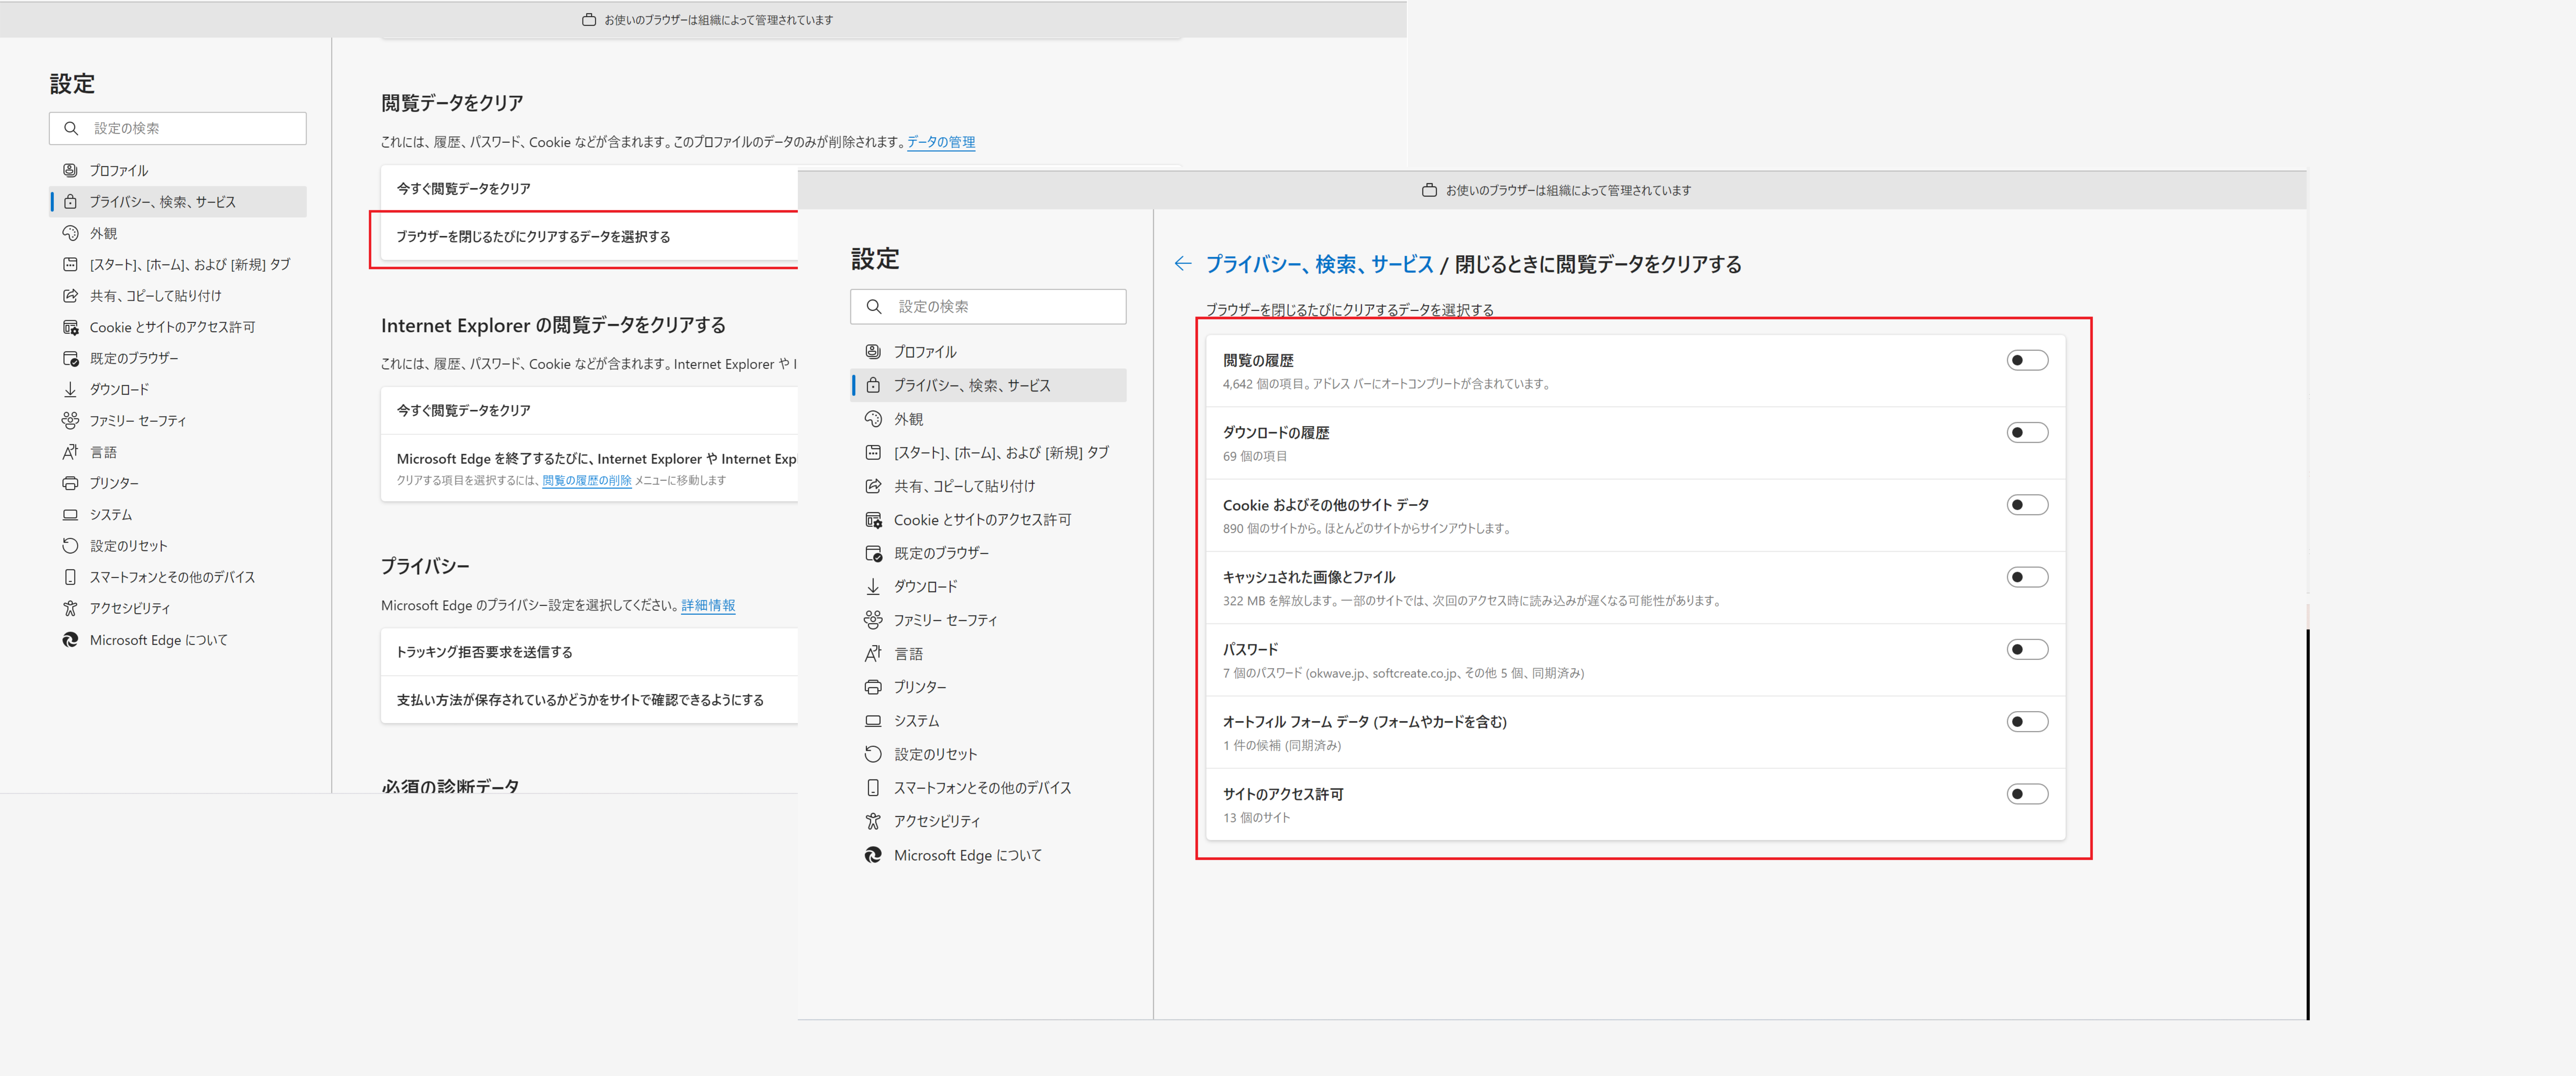
Task: Toggle 閲覧の履歴 clearing on close
Action: pyautogui.click(x=2027, y=360)
